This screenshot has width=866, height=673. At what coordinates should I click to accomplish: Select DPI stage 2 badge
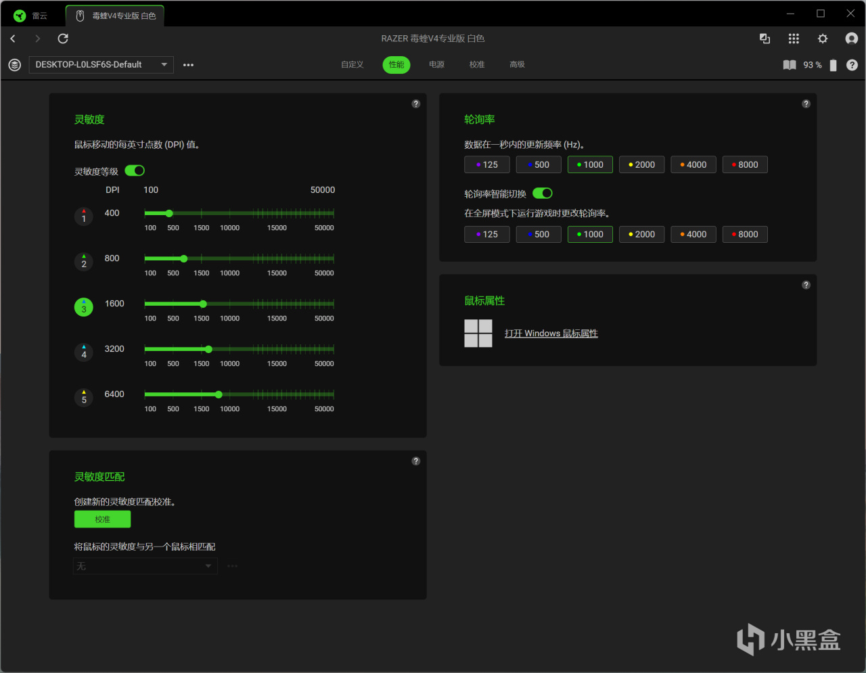(84, 262)
